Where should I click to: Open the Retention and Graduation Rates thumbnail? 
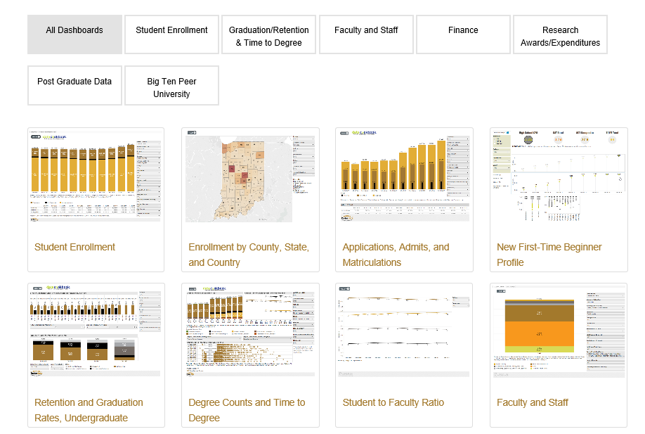tap(96, 331)
